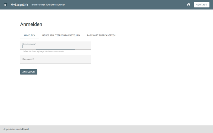Follow the Drupal link in footer

point(26,129)
